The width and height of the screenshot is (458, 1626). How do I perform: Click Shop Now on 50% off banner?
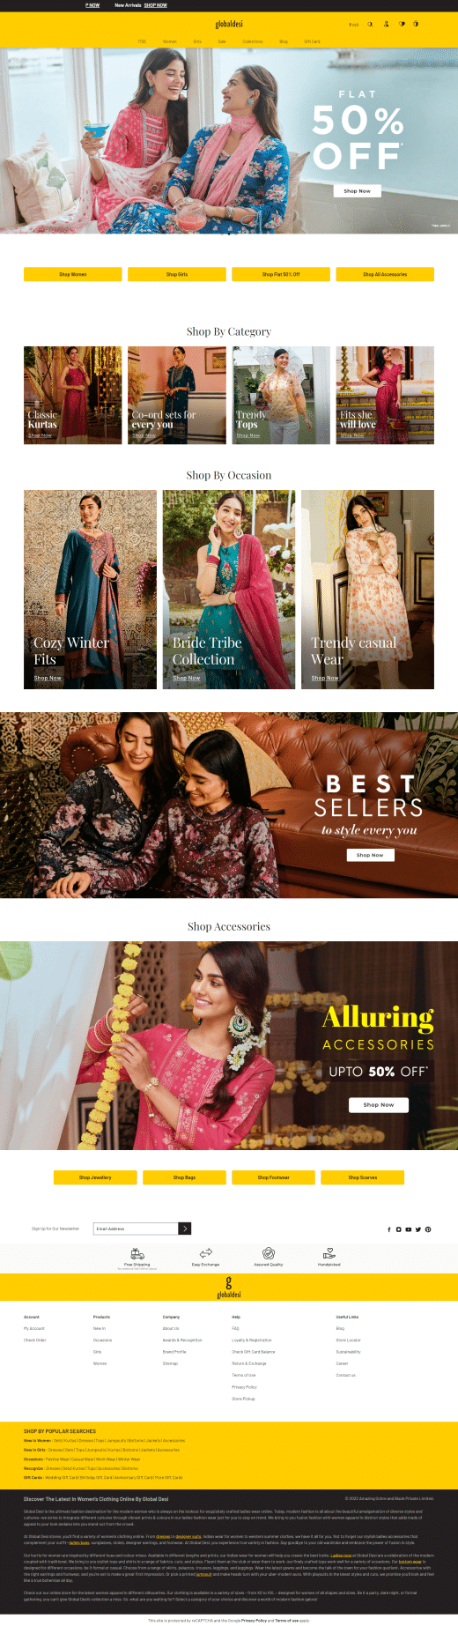coord(357,190)
